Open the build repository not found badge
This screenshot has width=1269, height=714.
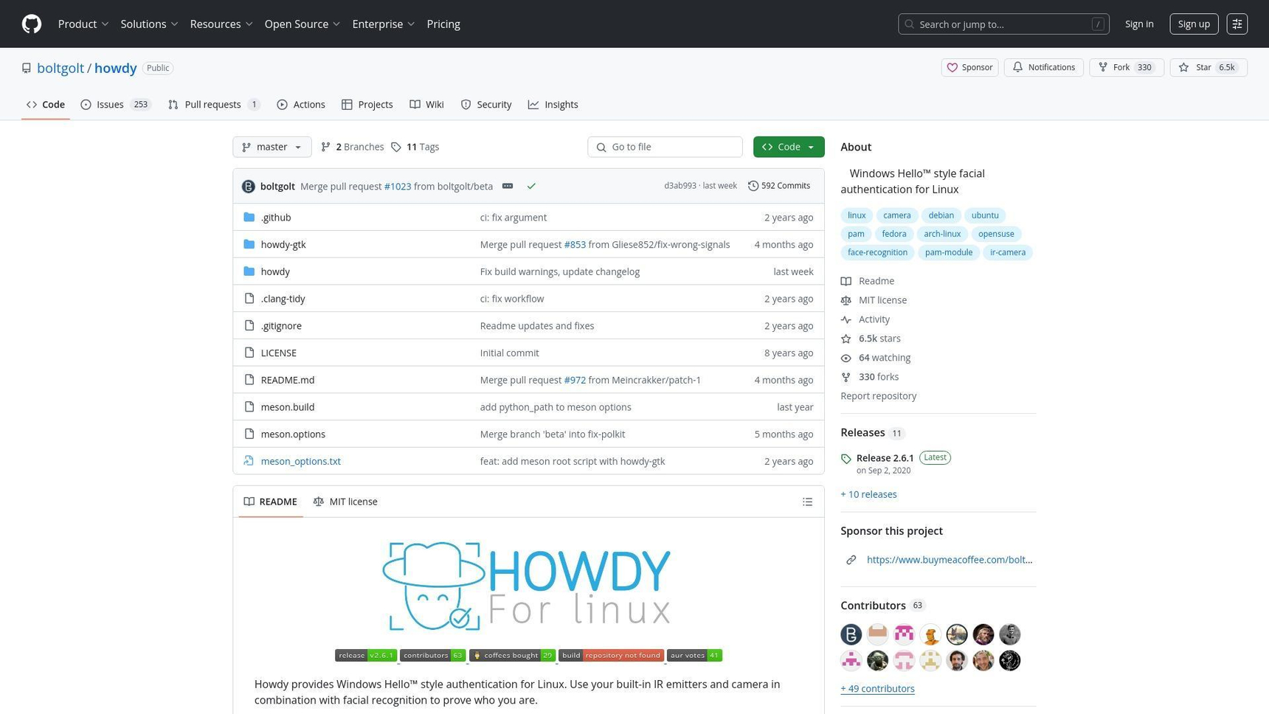click(x=611, y=655)
